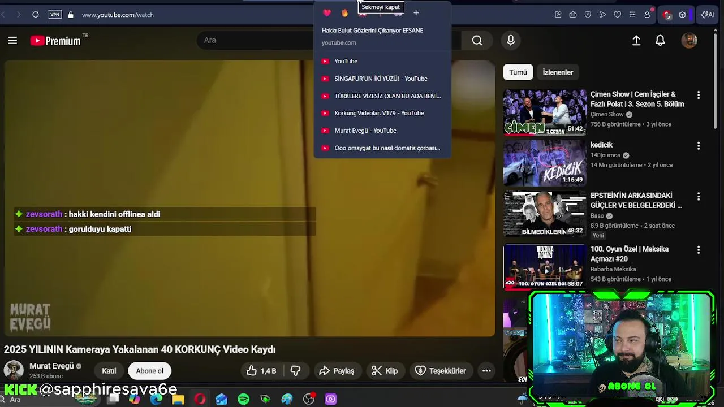Switch to Ooo omaygat domatis çorbası tab
This screenshot has width=724, height=407.
(x=382, y=148)
